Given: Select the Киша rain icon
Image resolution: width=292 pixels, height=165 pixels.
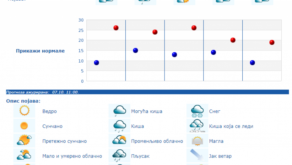Looking at the screenshot, I should click(x=119, y=126).
